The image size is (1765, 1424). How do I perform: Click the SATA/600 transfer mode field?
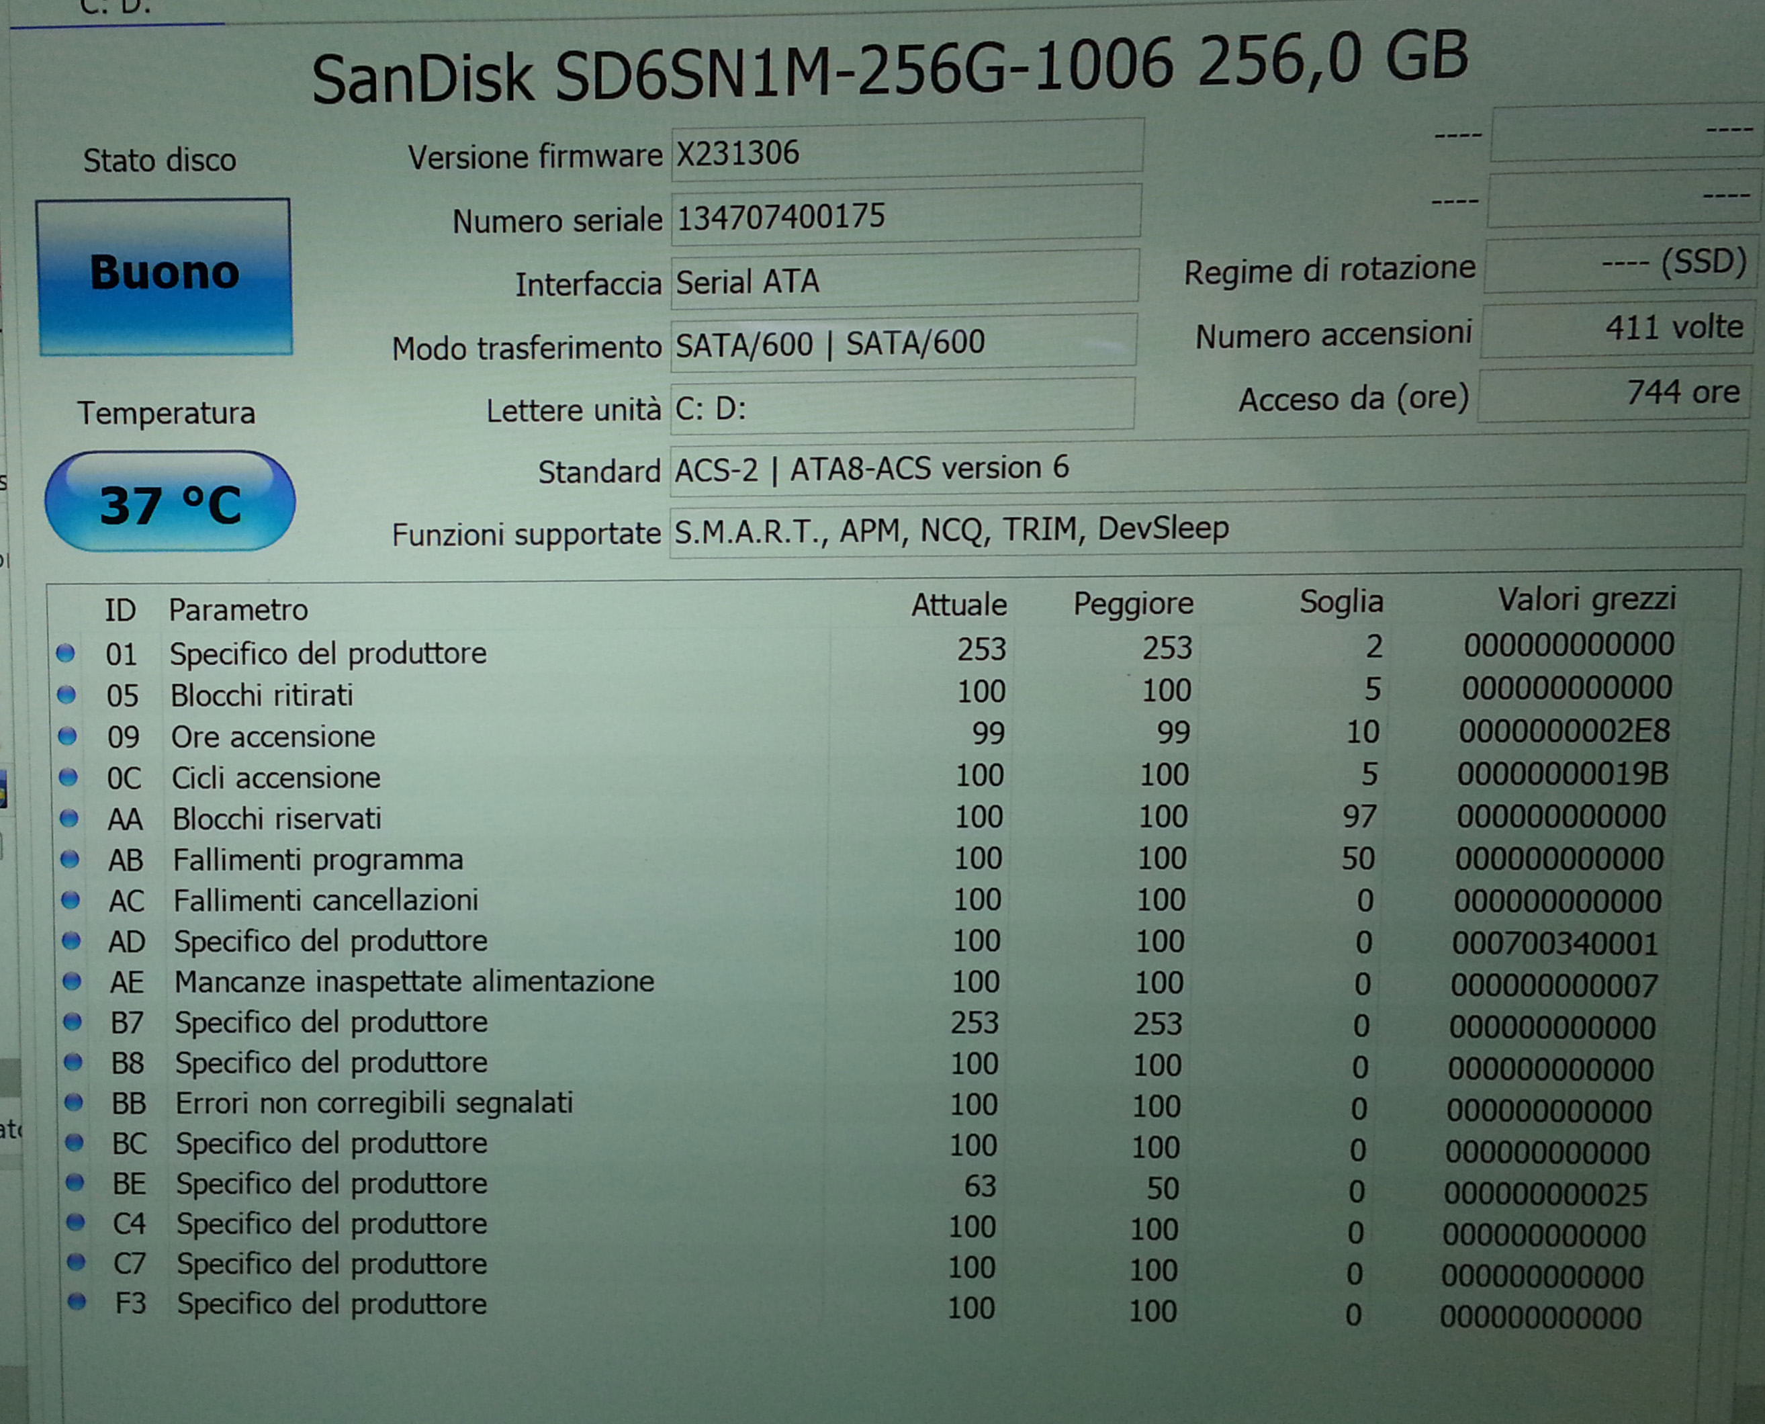[x=904, y=341]
